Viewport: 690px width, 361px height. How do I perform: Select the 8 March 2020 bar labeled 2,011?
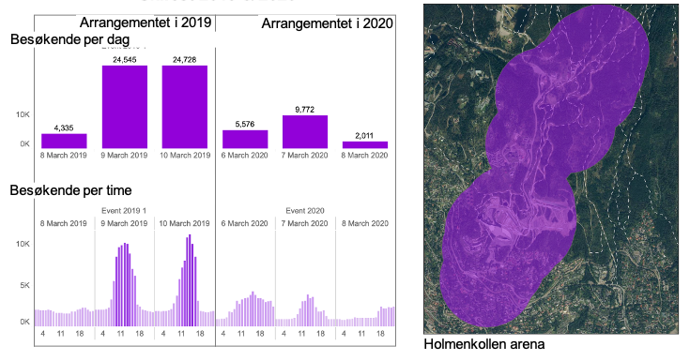click(x=365, y=144)
